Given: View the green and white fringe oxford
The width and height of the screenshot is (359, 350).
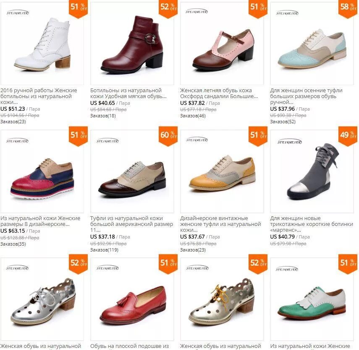Looking at the screenshot, I should click(312, 299).
